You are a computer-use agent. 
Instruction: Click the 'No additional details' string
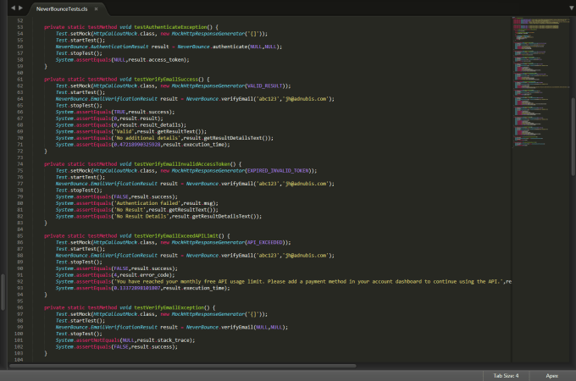(x=147, y=138)
